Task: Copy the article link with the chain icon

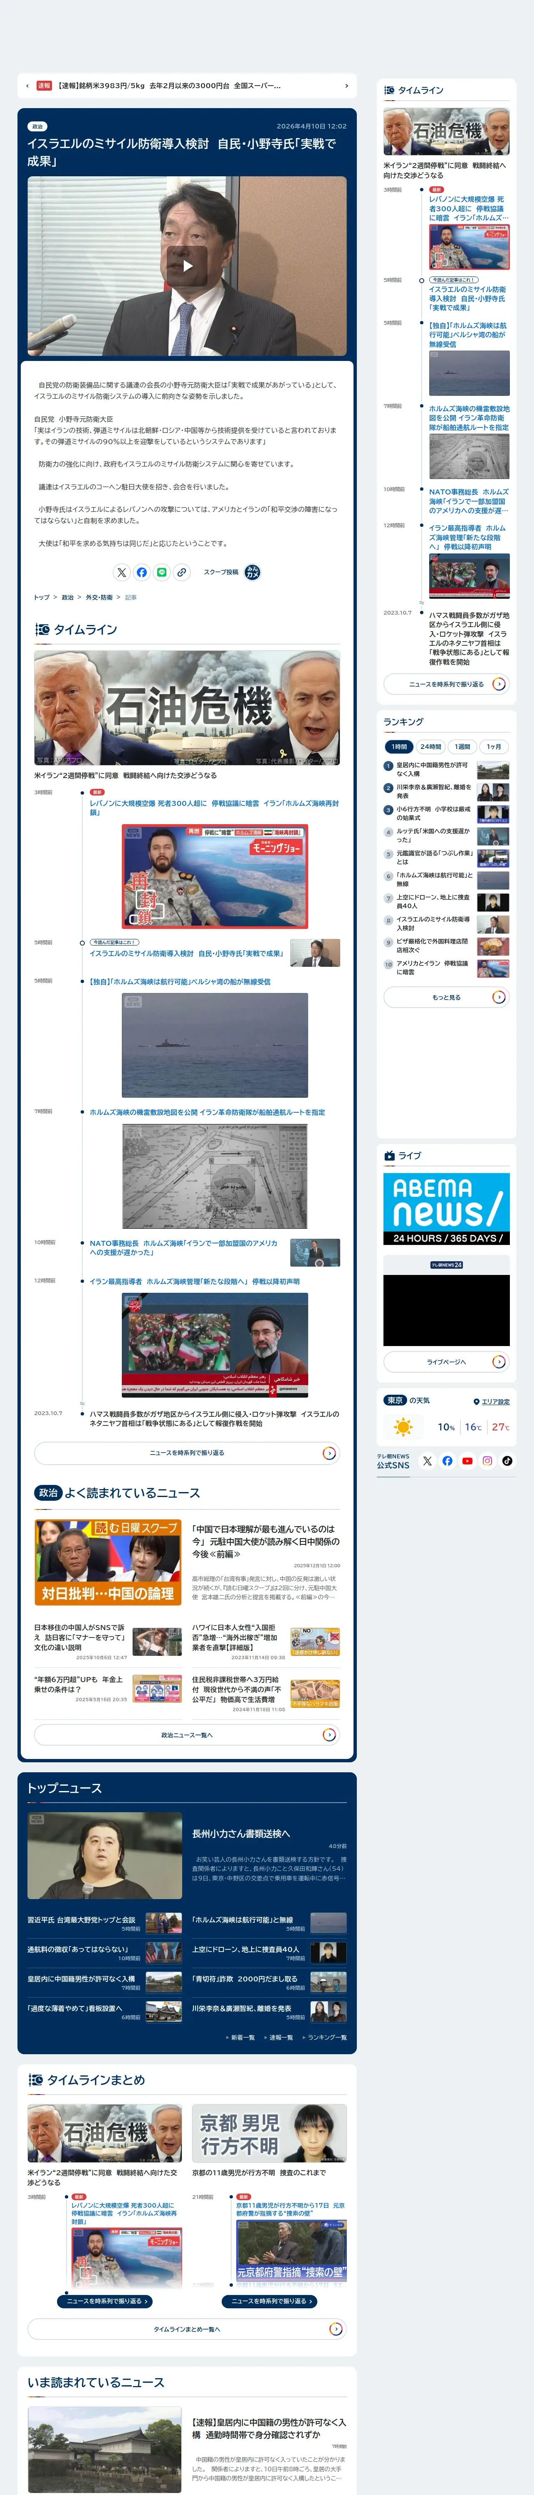Action: [182, 573]
